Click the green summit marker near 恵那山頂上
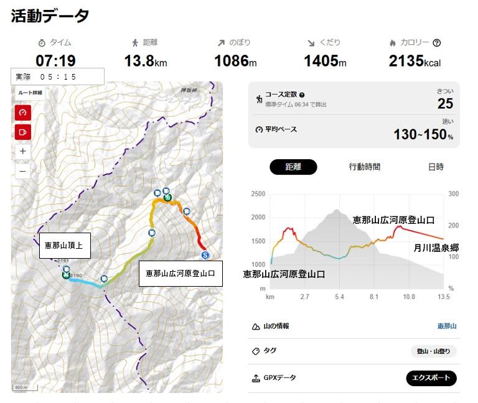This screenshot has width=478, height=403. pos(65,275)
